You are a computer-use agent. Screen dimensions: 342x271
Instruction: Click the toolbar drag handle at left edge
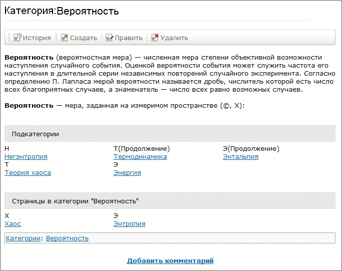7,38
